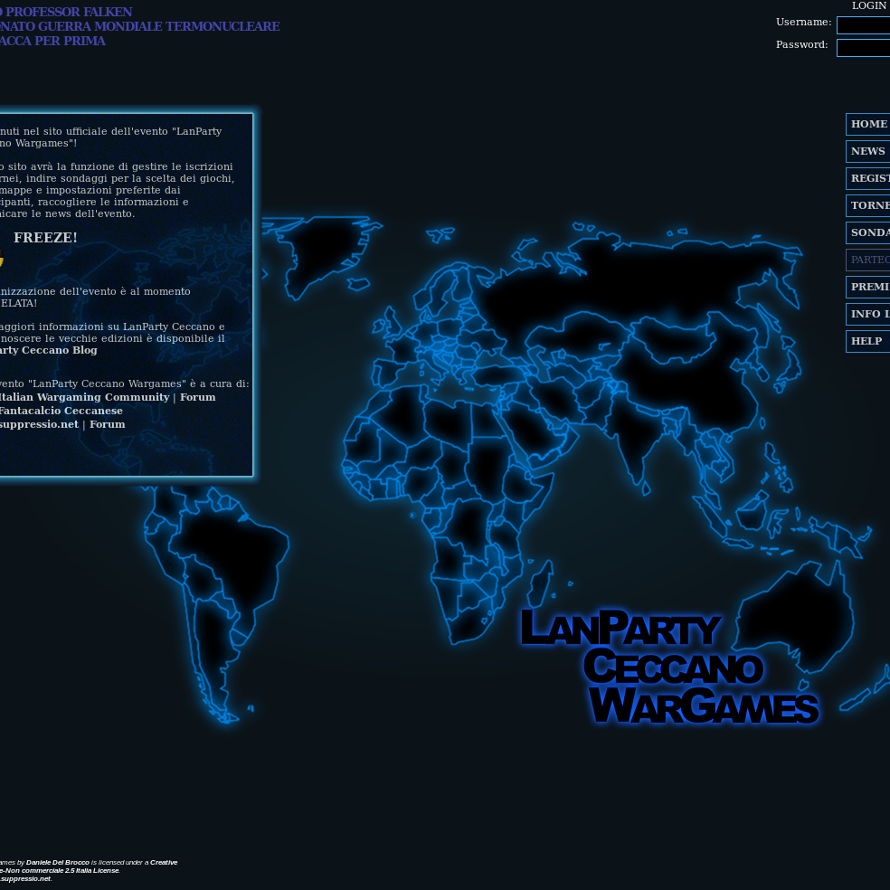The image size is (890, 890).
Task: Visit the suppressio.net link in the panel
Action: 39,424
